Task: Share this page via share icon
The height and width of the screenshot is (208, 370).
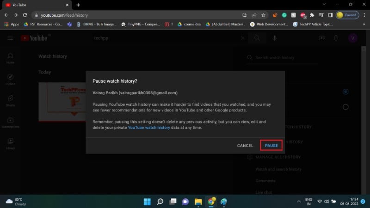Action: click(x=254, y=15)
